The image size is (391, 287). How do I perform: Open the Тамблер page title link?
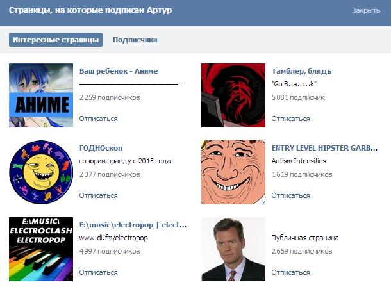click(301, 71)
